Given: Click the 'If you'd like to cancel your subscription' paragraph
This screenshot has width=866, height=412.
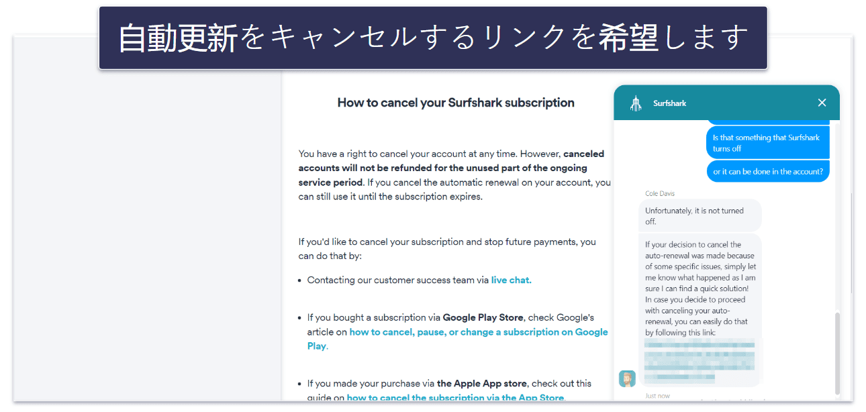Looking at the screenshot, I should point(447,249).
